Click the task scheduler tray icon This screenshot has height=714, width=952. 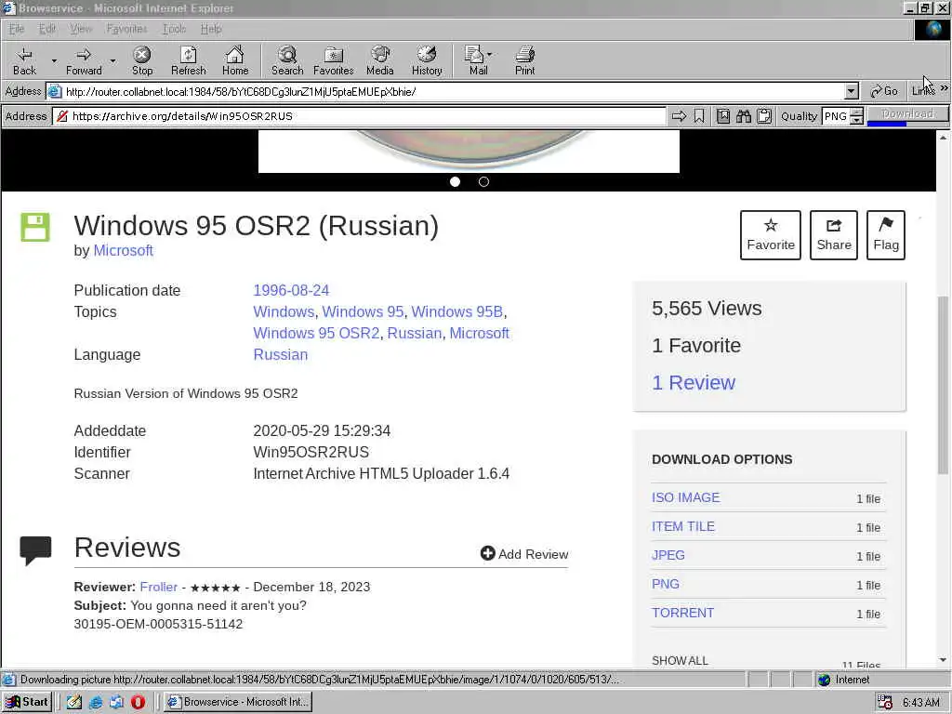tap(885, 702)
